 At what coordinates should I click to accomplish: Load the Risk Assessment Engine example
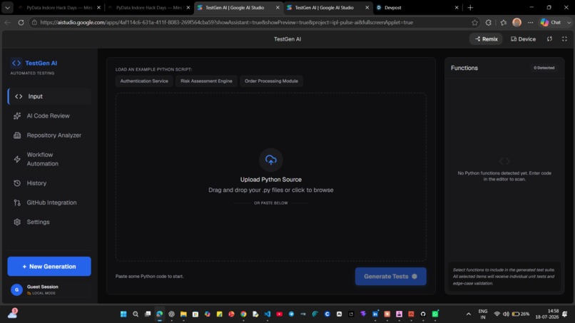[x=206, y=81]
